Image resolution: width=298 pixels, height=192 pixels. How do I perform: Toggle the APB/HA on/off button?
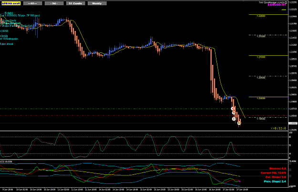tap(11, 3)
